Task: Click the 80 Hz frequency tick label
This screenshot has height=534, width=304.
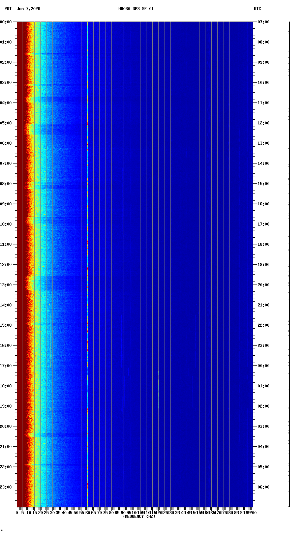Action: (x=111, y=513)
